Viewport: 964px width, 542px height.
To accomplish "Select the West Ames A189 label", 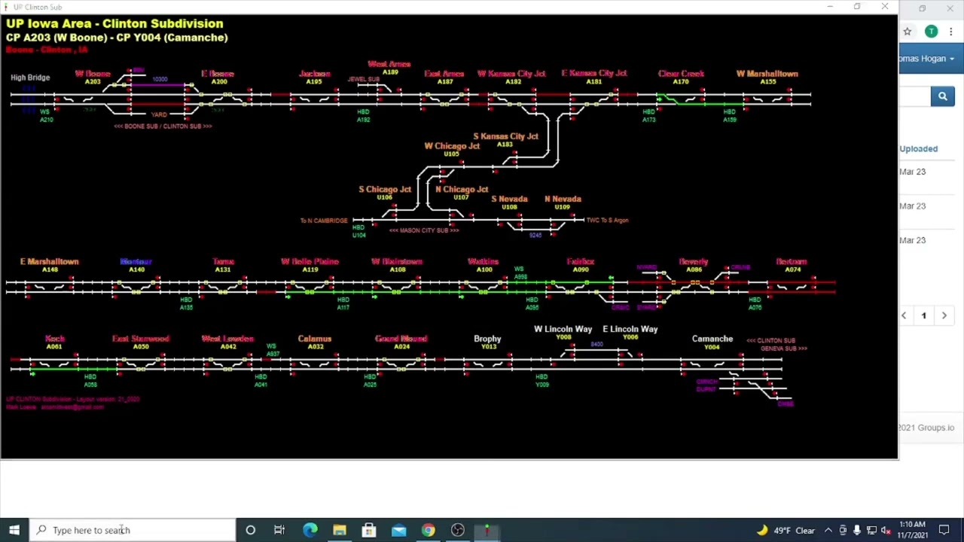I will point(389,68).
